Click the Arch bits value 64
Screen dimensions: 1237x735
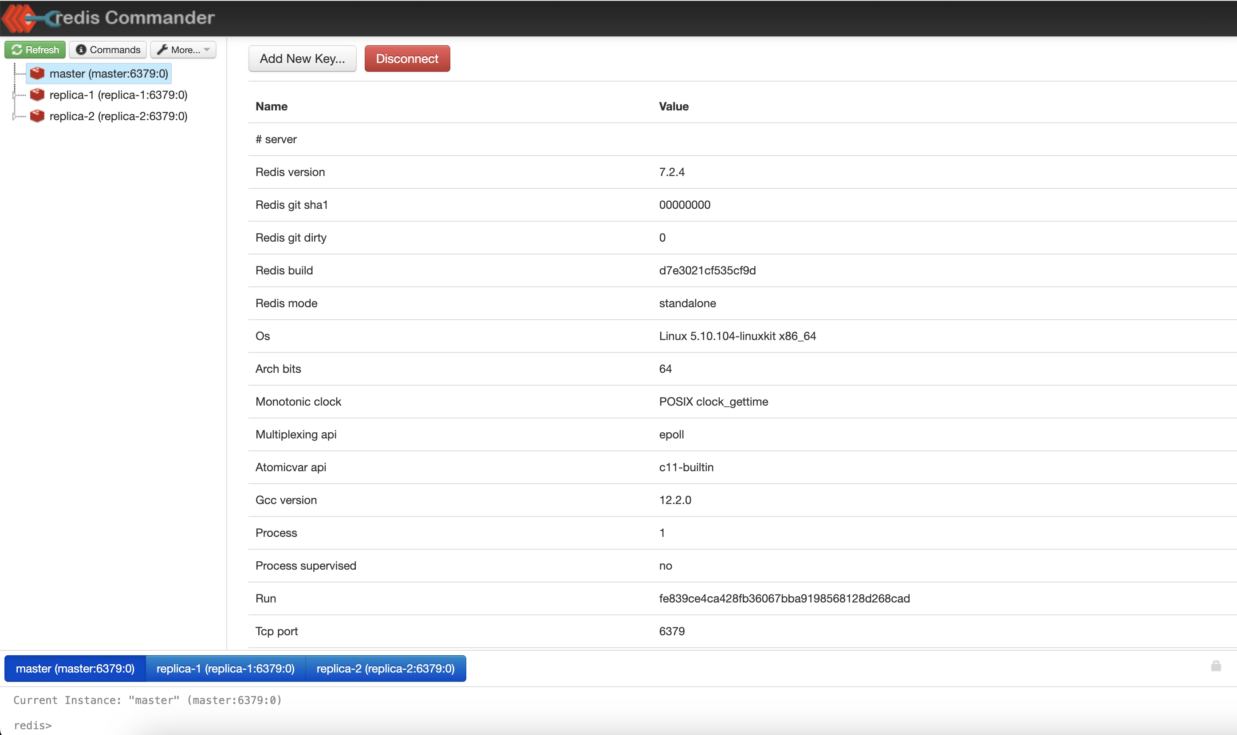point(666,368)
